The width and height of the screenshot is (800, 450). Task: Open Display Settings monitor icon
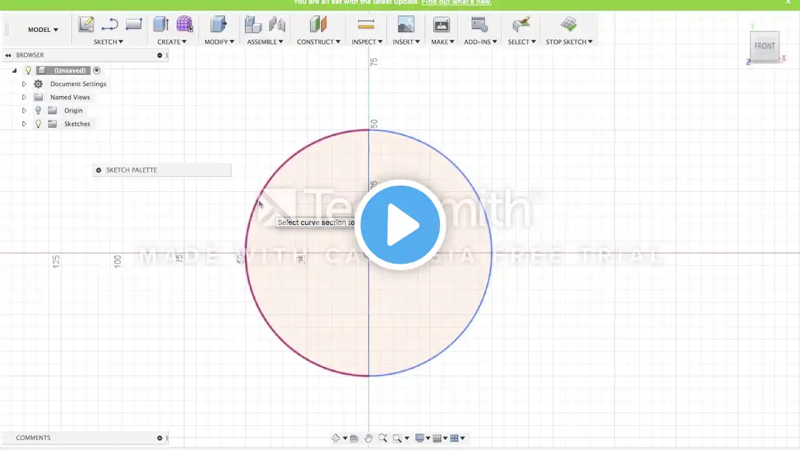coord(420,438)
